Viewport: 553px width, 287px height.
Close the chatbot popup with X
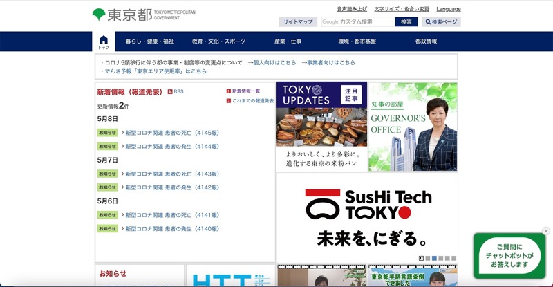point(545,231)
